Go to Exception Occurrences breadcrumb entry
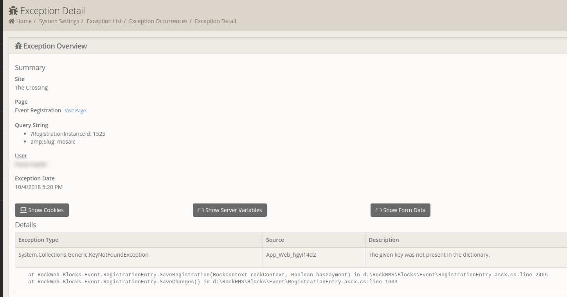This screenshot has width=567, height=297. click(158, 21)
